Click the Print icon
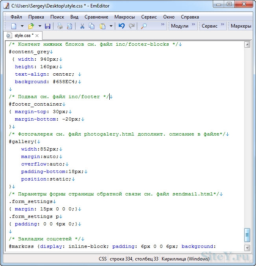This screenshot has width=256, height=266. click(60, 26)
